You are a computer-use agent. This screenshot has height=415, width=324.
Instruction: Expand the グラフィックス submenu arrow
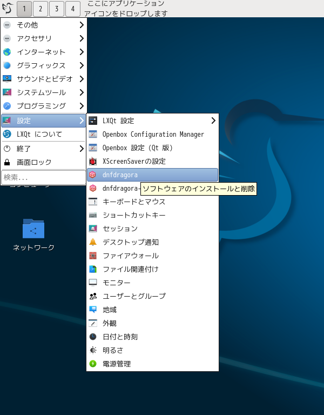[x=82, y=65]
